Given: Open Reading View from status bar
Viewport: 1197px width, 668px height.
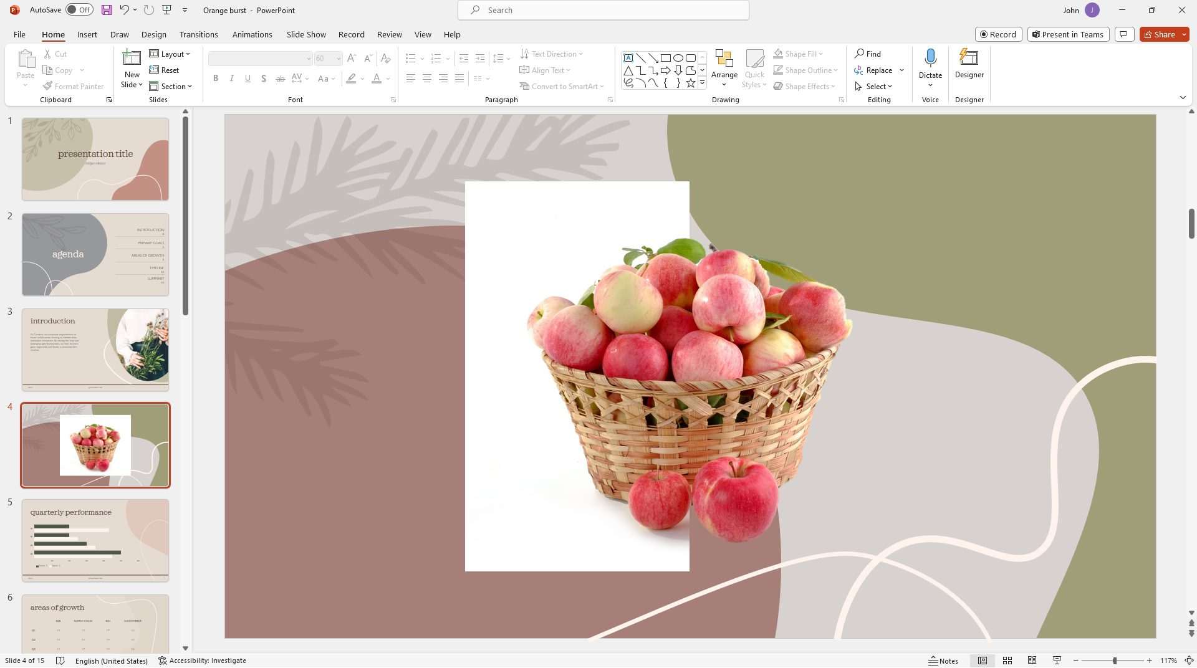Looking at the screenshot, I should click(1032, 661).
